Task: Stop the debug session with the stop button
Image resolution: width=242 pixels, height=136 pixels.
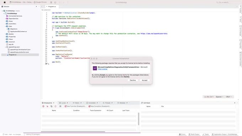Action: pos(5,2)
